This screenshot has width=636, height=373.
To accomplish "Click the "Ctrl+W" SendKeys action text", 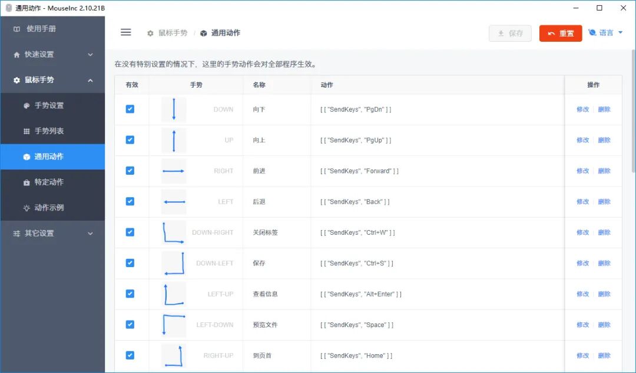I will point(357,233).
